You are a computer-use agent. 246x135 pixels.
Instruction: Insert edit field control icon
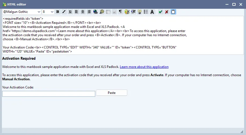(108, 12)
